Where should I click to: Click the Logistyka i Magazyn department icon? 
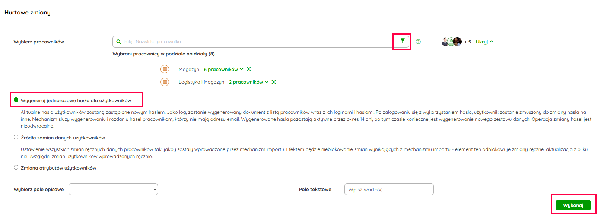pyautogui.click(x=165, y=82)
